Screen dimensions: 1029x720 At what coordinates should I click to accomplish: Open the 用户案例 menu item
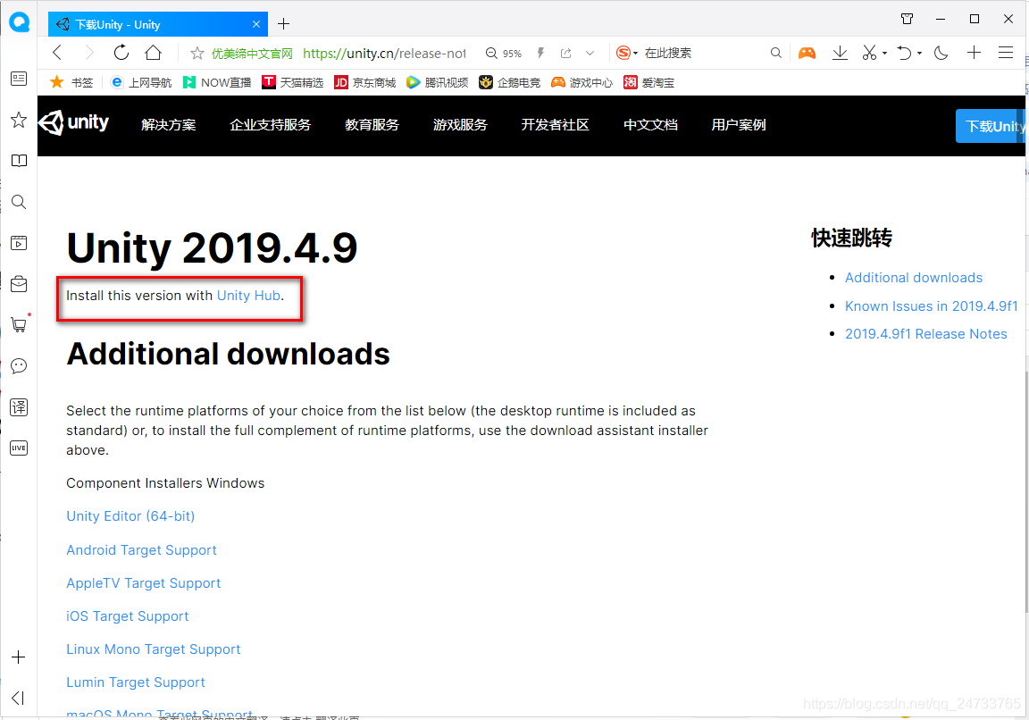(739, 125)
